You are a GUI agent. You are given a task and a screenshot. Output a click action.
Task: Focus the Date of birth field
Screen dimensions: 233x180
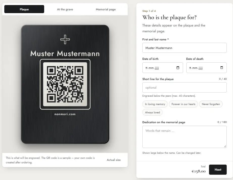(x=163, y=68)
